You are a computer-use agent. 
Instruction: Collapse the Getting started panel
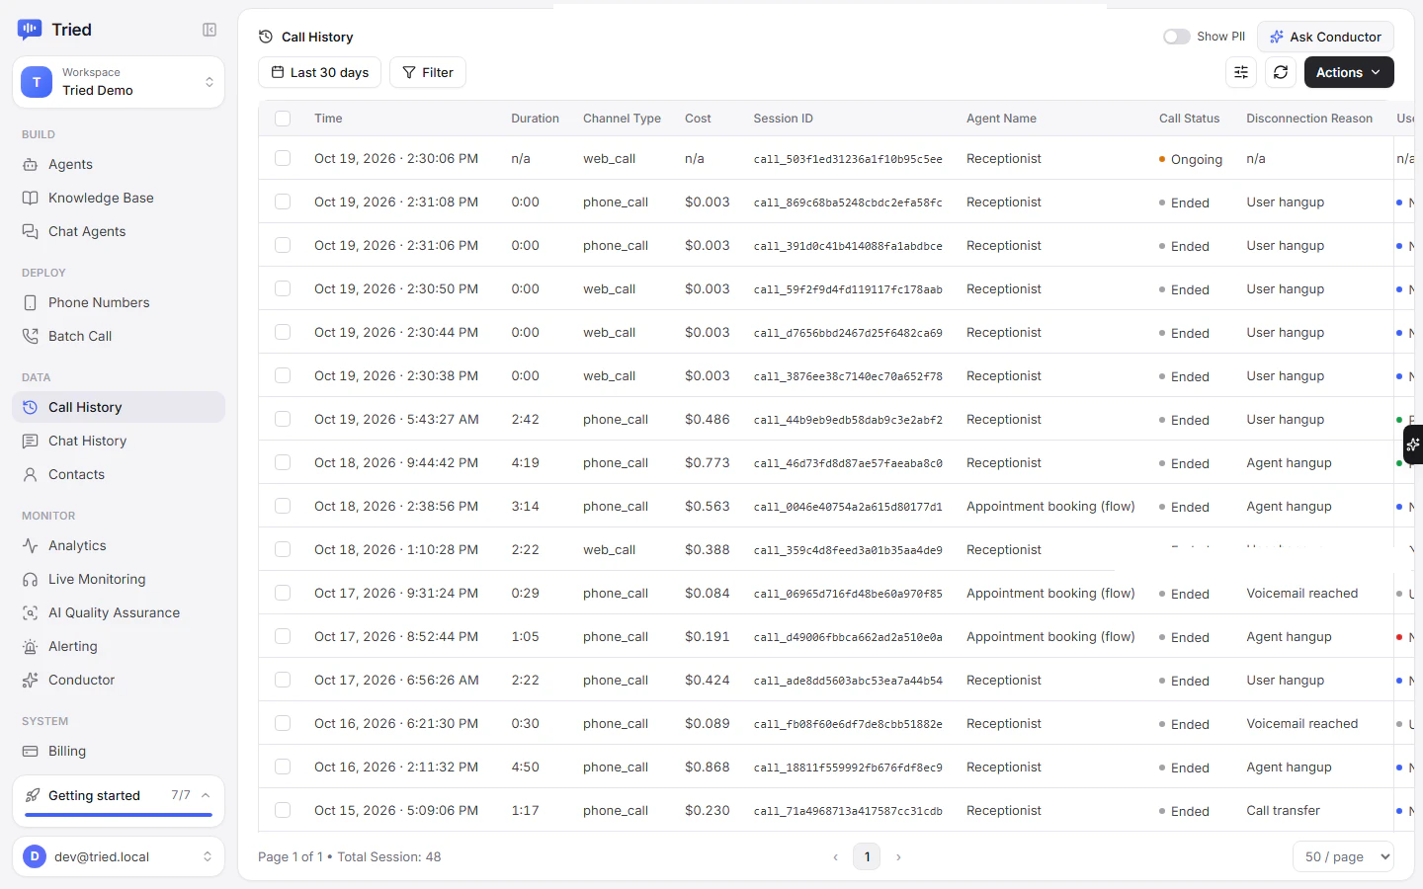point(206,795)
